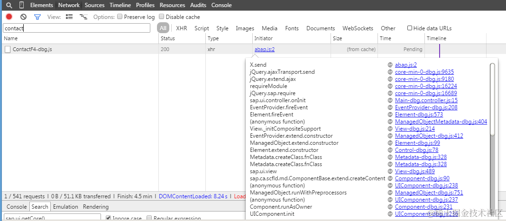This screenshot has width=506, height=221.
Task: Switch to small request rows view icon
Action: [x=83, y=17]
